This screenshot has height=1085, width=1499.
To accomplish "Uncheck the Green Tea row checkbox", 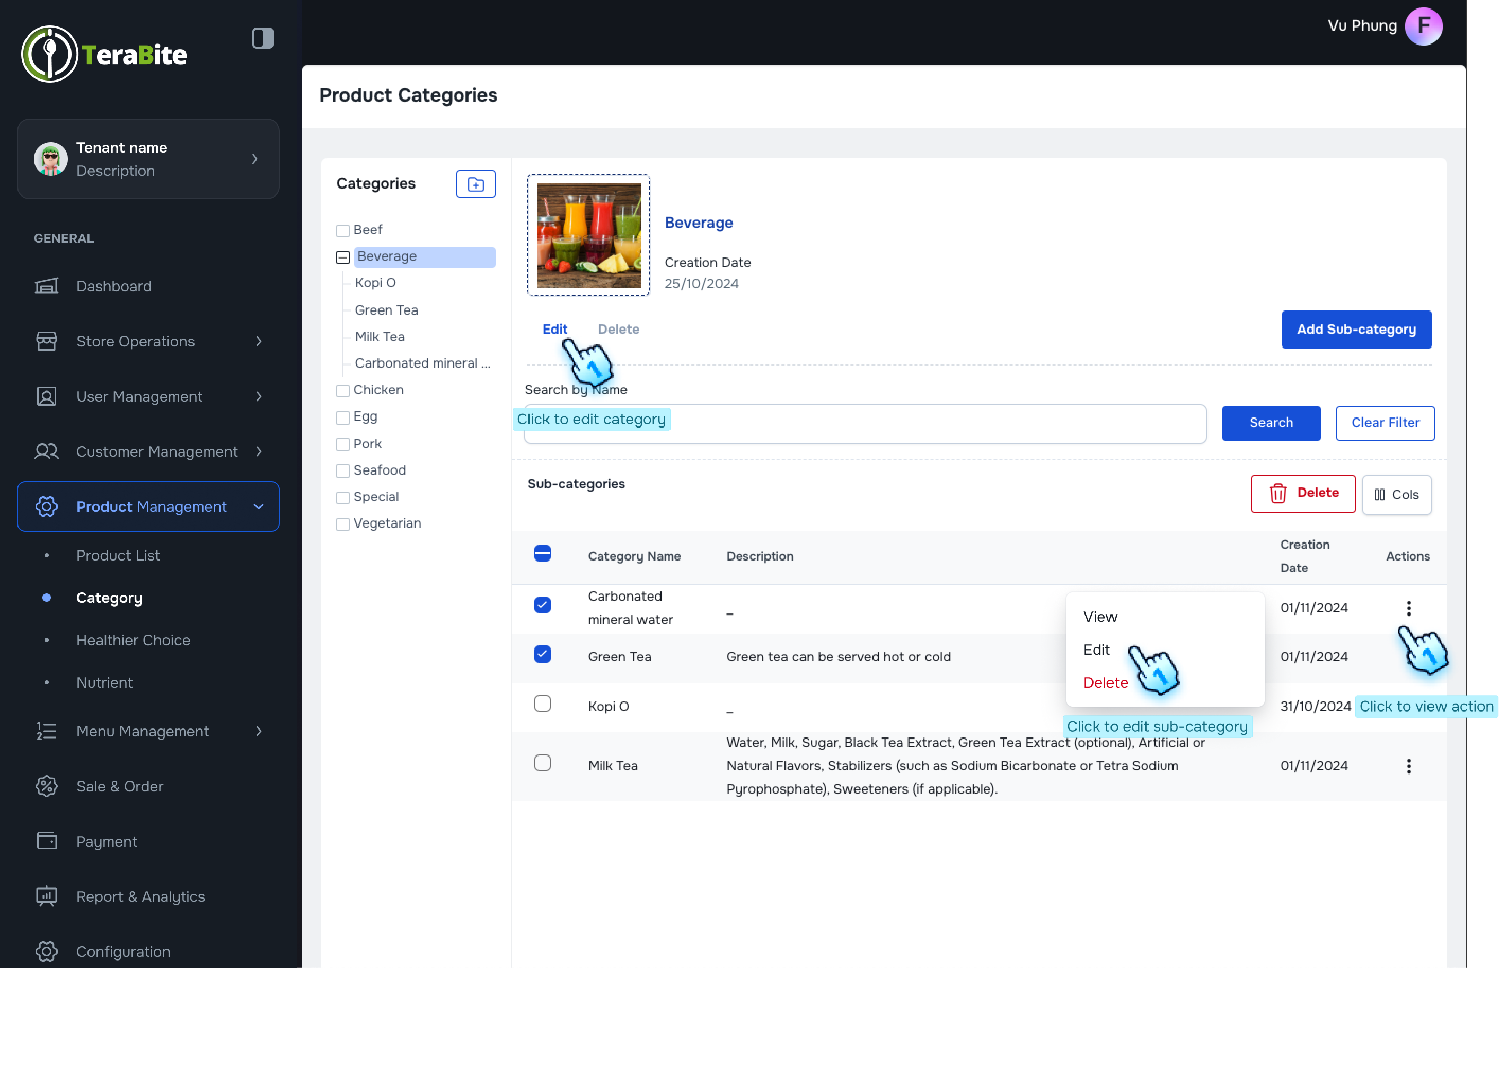I will click(x=542, y=655).
